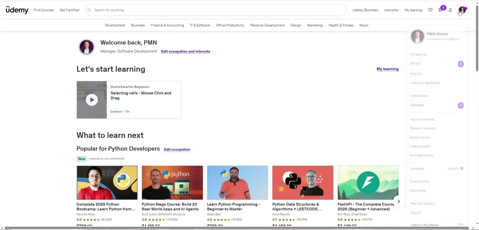
Task: Open My learning in the header
Action: [413, 10]
